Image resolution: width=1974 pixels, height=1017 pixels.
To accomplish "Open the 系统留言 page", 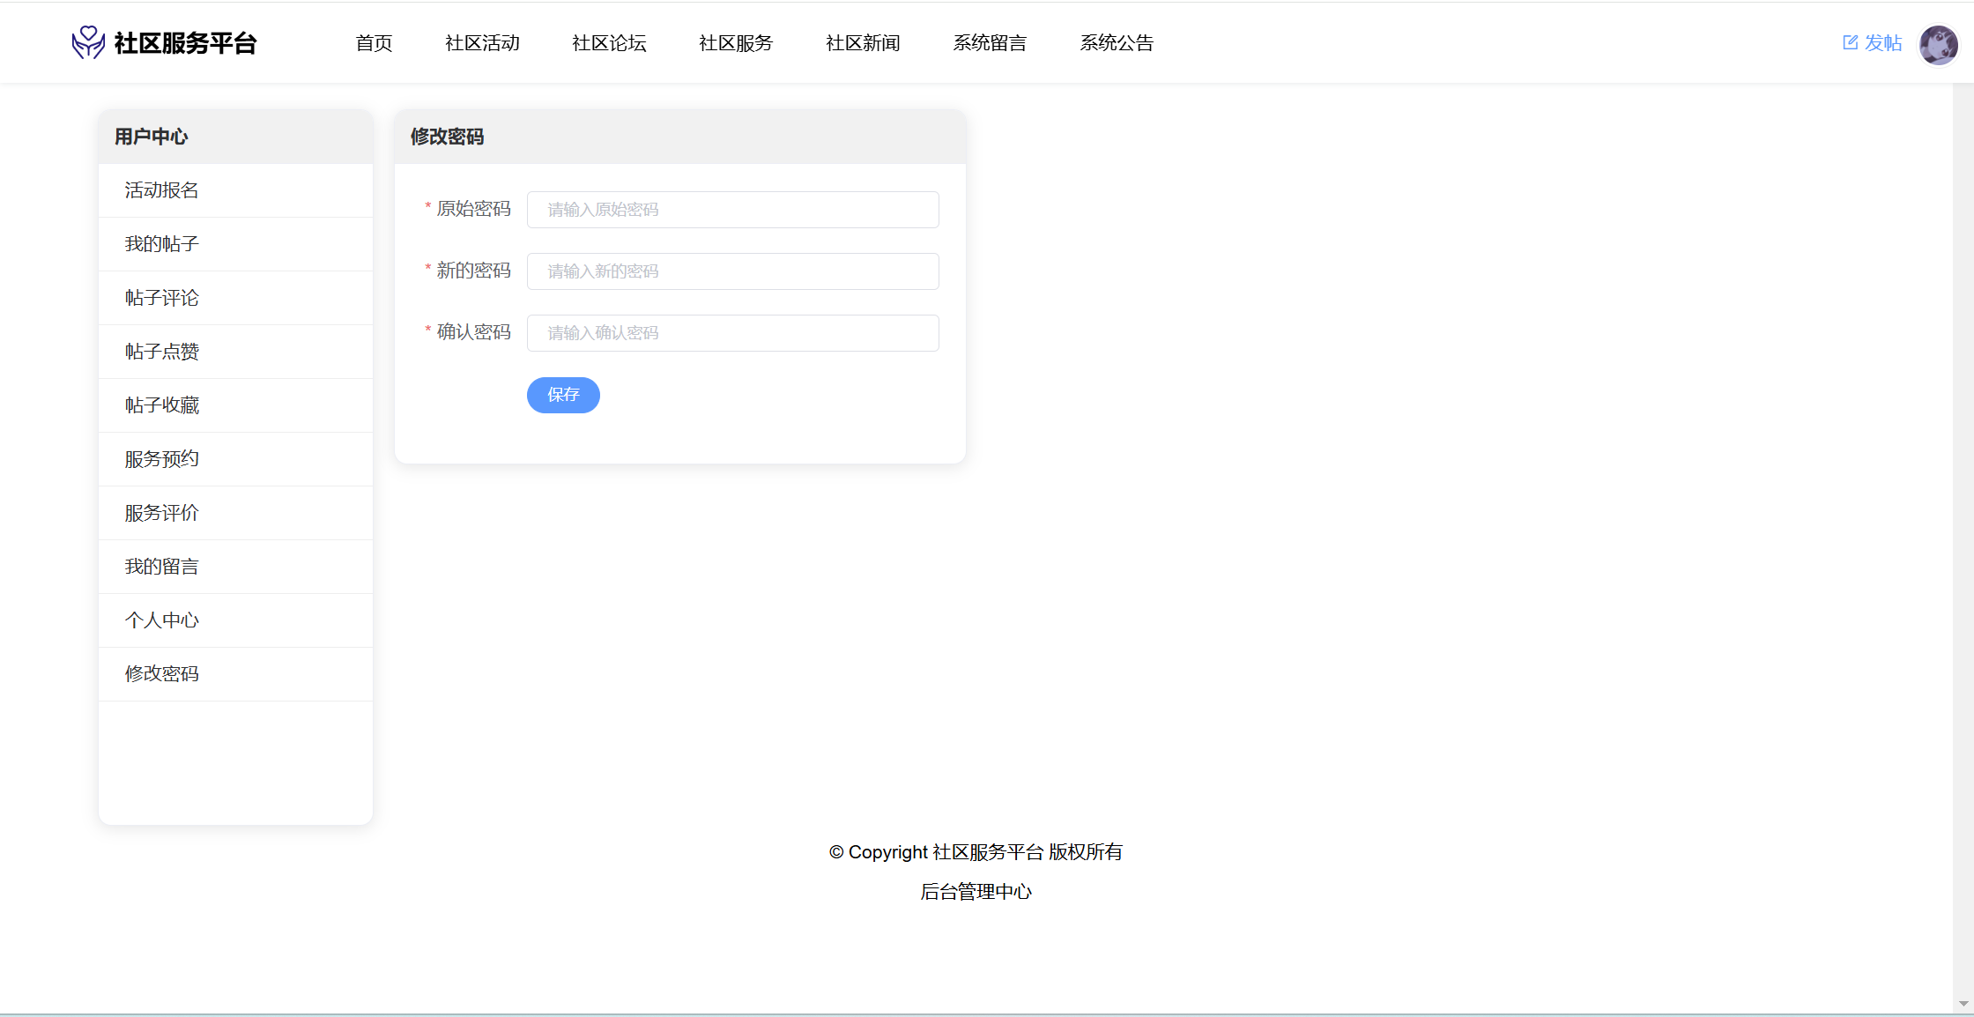I will pos(990,43).
